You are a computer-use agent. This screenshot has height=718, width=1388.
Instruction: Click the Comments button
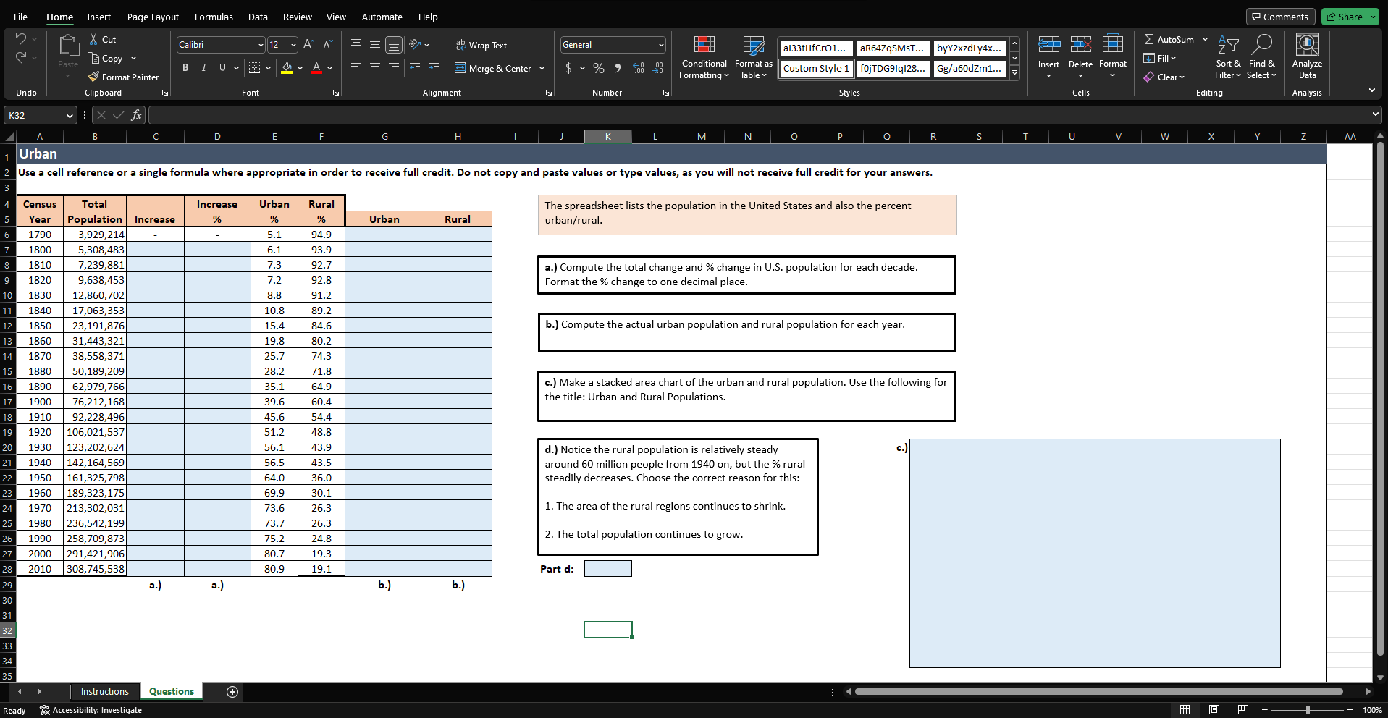pyautogui.click(x=1280, y=17)
